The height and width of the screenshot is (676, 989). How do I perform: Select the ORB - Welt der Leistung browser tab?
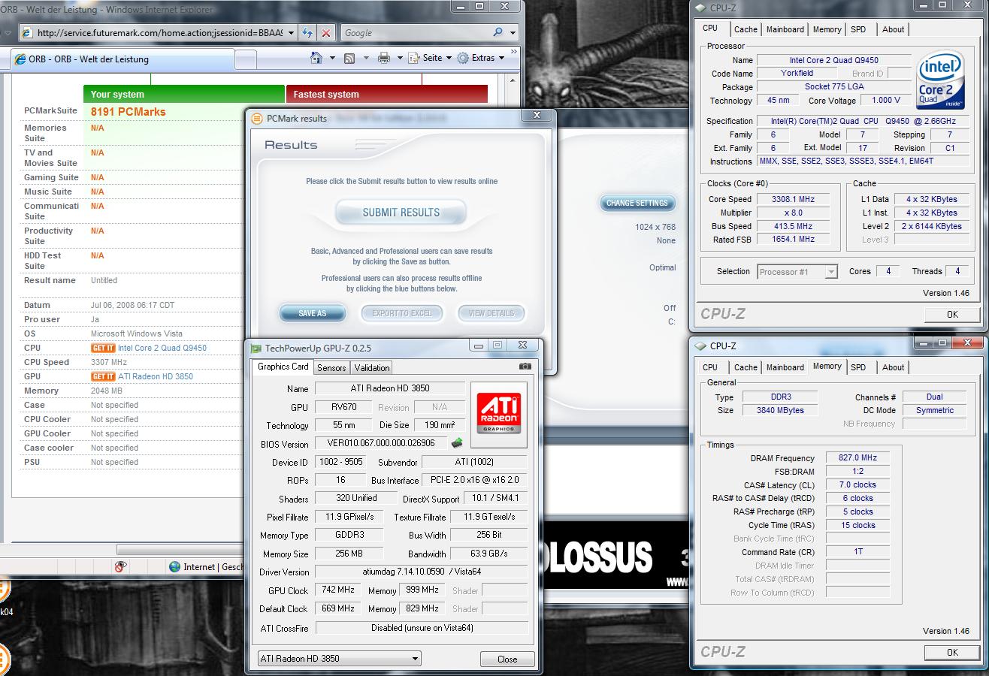(123, 59)
